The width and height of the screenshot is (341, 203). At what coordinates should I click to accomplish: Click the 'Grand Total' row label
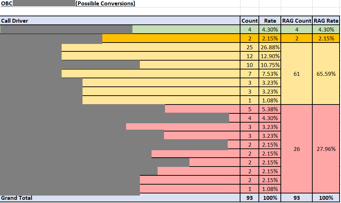coord(17,198)
